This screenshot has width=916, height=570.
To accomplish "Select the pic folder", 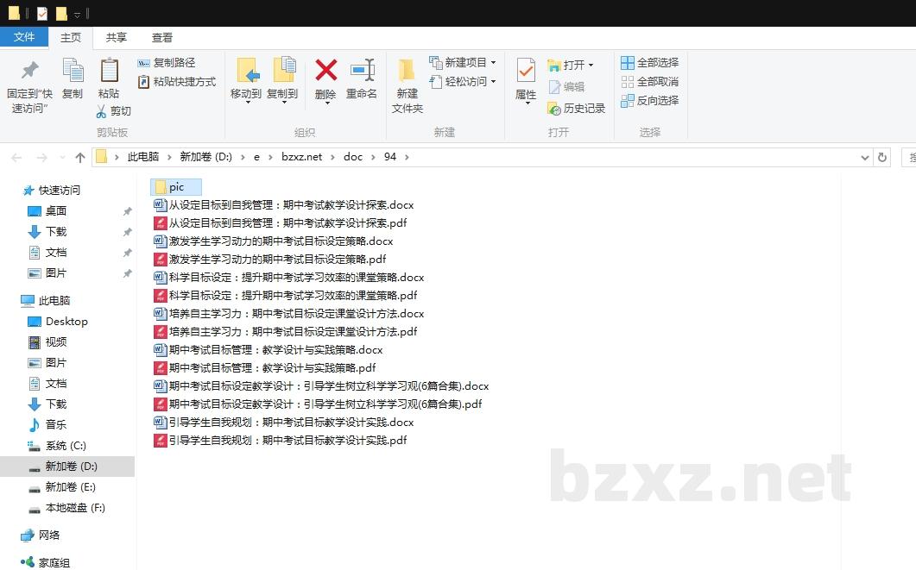I will pos(176,187).
